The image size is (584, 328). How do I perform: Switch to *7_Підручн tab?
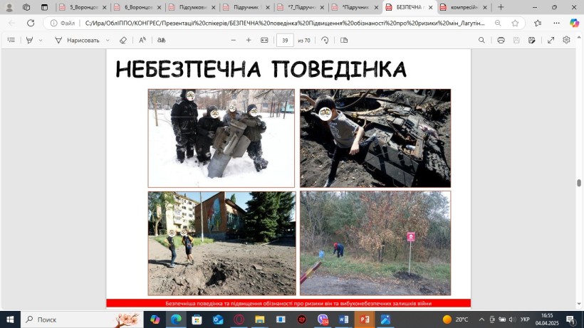(302, 7)
